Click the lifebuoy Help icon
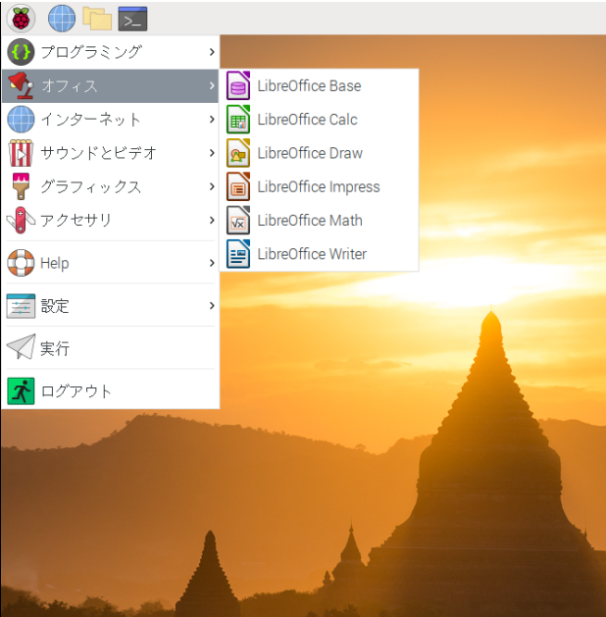Viewport: 606px width, 617px height. pyautogui.click(x=21, y=263)
